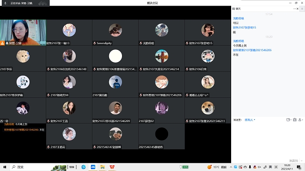Open the File Explorer taskbar icon
This screenshot has height=171, width=305.
coord(102,167)
